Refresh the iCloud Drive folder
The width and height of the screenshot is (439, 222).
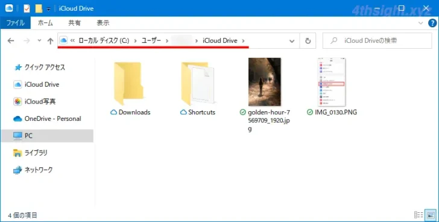click(x=308, y=41)
